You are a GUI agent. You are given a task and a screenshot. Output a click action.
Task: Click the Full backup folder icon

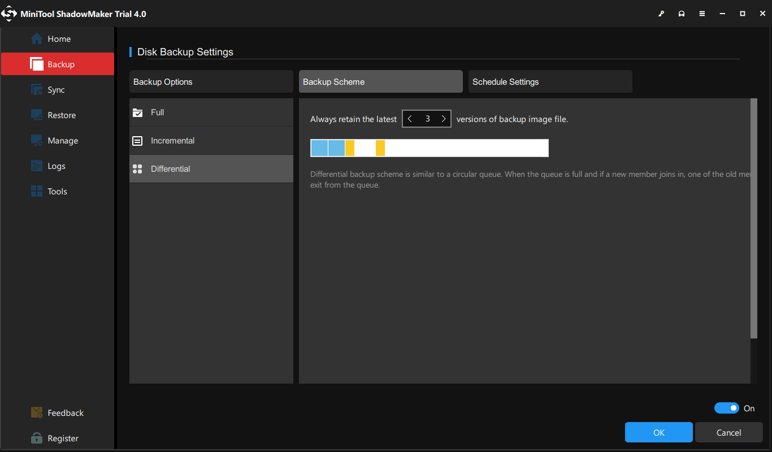point(137,112)
